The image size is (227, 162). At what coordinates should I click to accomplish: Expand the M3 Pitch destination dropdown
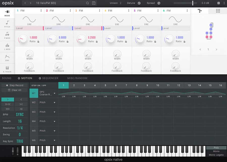pos(54,112)
